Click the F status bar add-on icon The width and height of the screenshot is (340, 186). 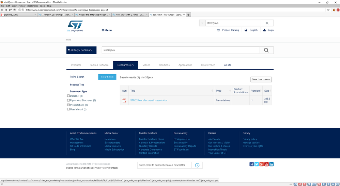(305, 184)
